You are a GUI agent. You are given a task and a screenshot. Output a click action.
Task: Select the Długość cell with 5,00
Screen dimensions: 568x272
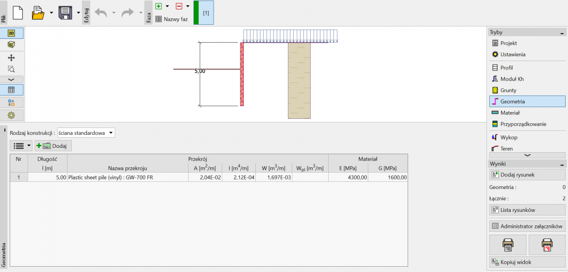click(x=48, y=177)
